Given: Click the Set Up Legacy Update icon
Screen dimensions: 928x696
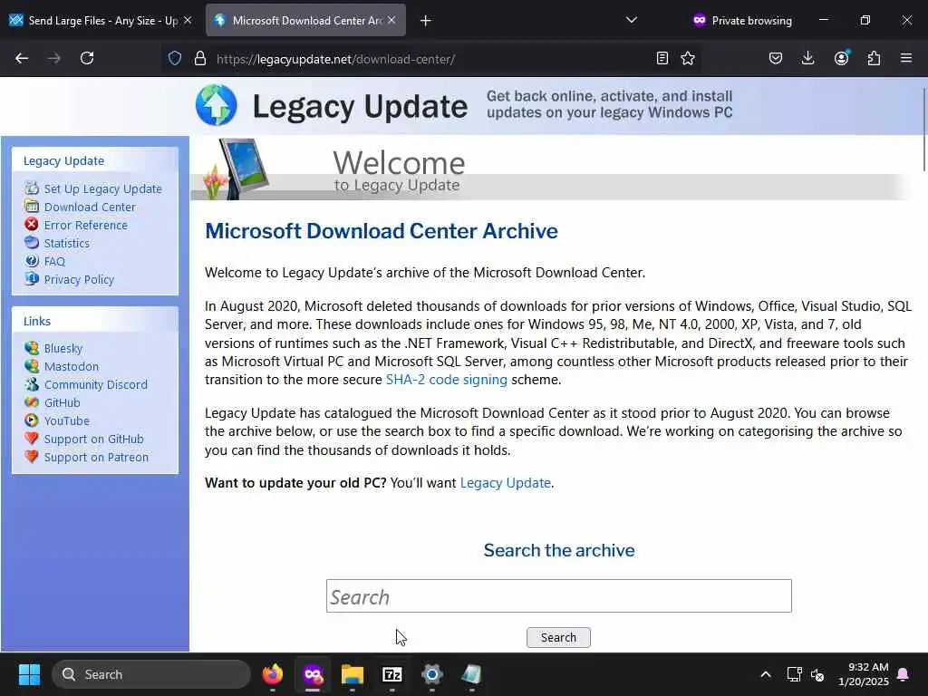Looking at the screenshot, I should tap(32, 188).
